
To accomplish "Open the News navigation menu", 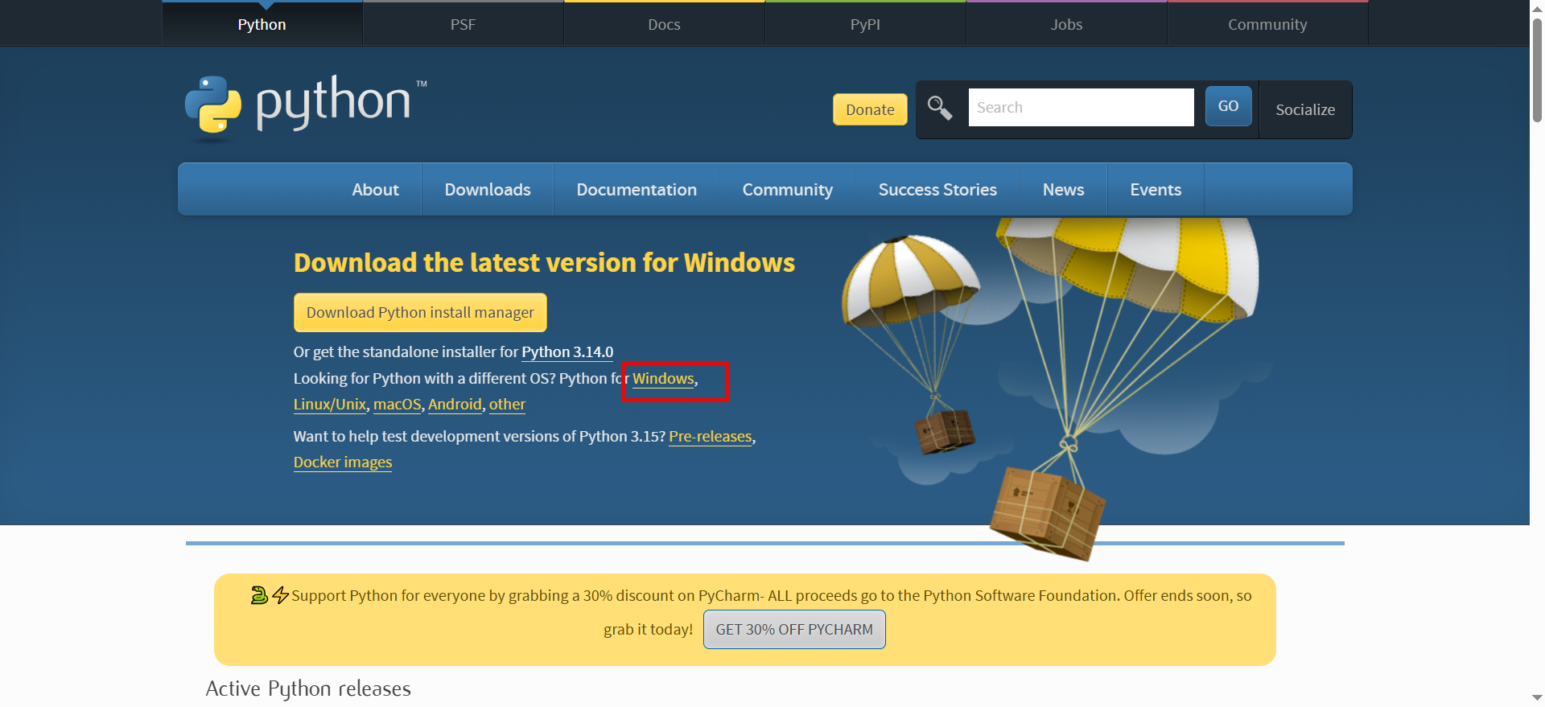I will pyautogui.click(x=1063, y=190).
